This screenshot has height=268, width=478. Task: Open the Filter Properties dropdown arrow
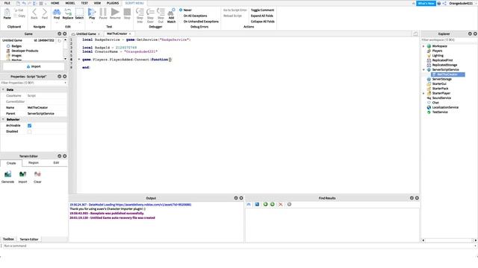point(65,83)
